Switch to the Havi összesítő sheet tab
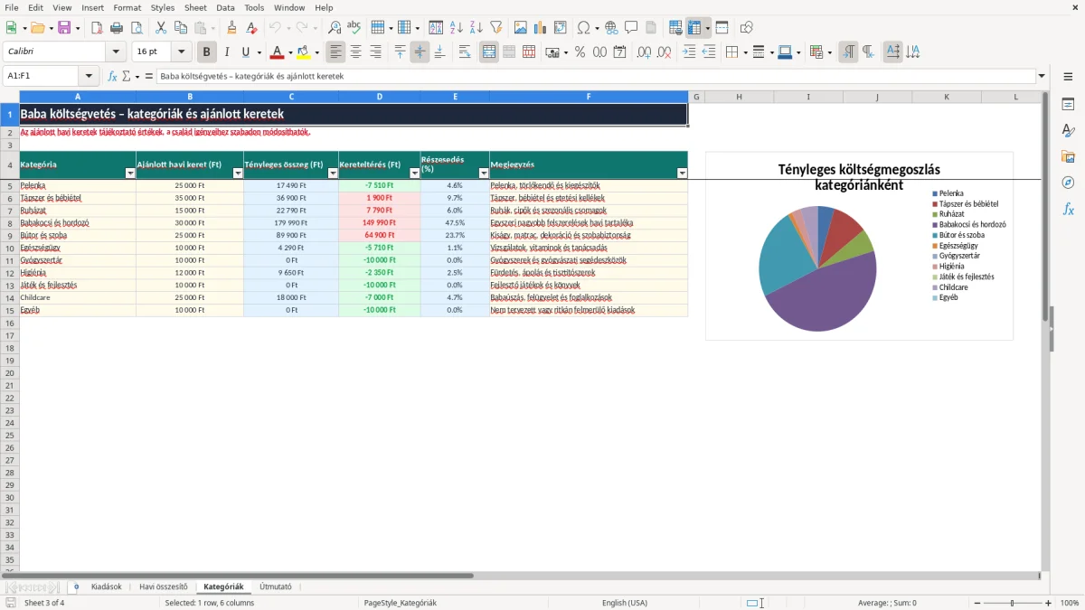 (164, 587)
